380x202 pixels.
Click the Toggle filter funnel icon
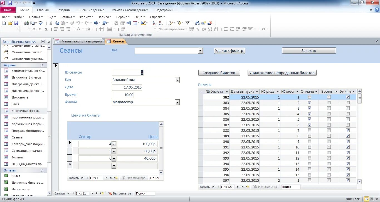click(x=187, y=23)
